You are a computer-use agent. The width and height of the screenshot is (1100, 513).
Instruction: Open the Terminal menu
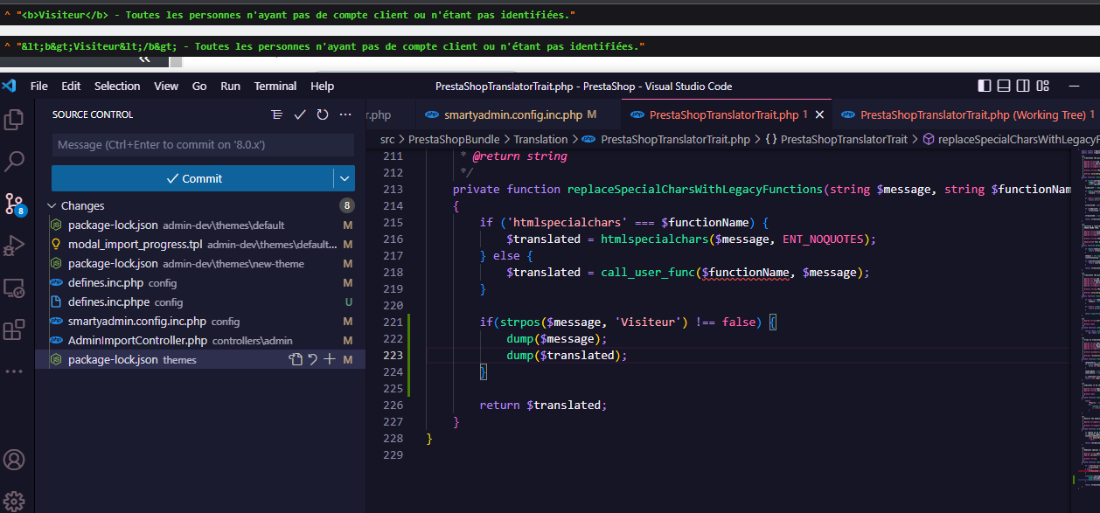click(x=275, y=86)
